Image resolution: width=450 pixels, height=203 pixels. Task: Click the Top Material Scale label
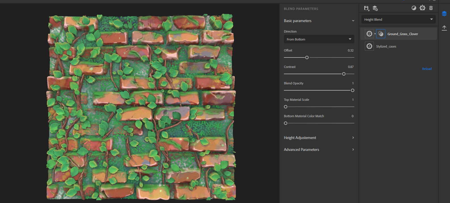296,100
